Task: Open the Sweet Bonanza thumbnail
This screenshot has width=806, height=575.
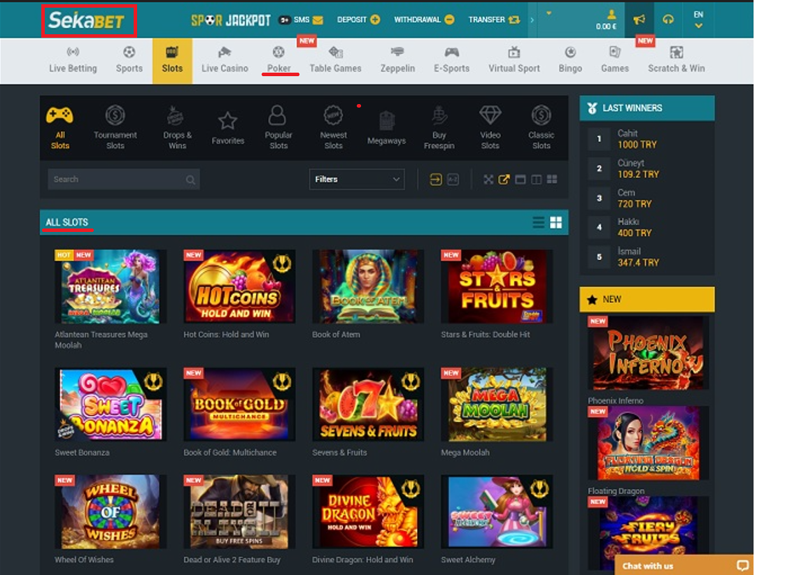Action: [x=111, y=405]
